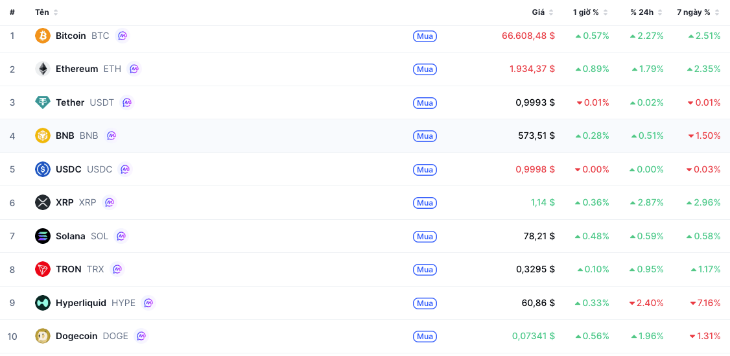Sort by the 1 giờ % column
Image resolution: width=730 pixels, height=356 pixels.
click(591, 12)
